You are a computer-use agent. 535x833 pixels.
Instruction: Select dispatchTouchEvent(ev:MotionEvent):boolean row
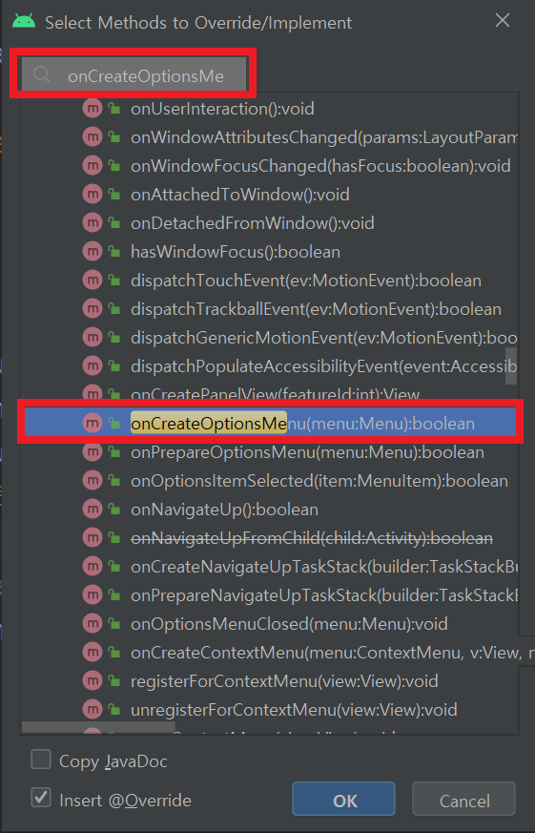pyautogui.click(x=269, y=281)
